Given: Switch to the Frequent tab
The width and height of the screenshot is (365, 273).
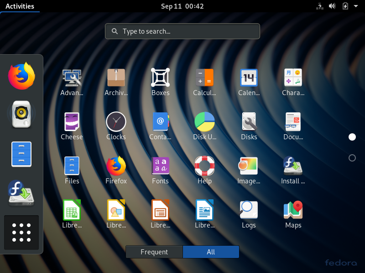Looking at the screenshot, I should point(154,252).
